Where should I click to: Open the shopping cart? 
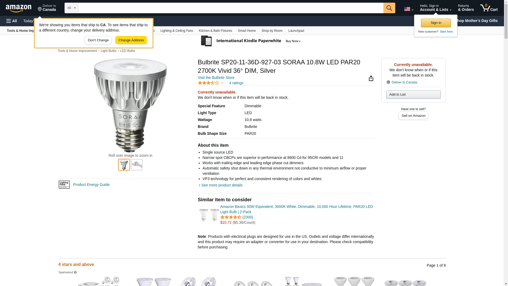coord(489,8)
